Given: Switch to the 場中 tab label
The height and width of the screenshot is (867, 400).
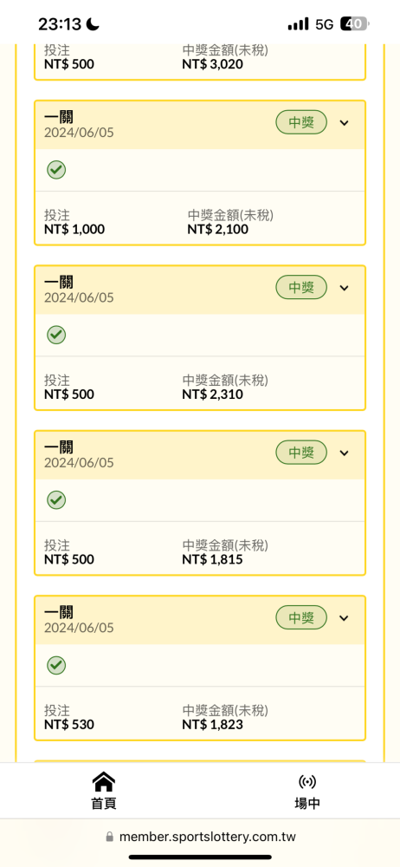Looking at the screenshot, I should pos(307,804).
